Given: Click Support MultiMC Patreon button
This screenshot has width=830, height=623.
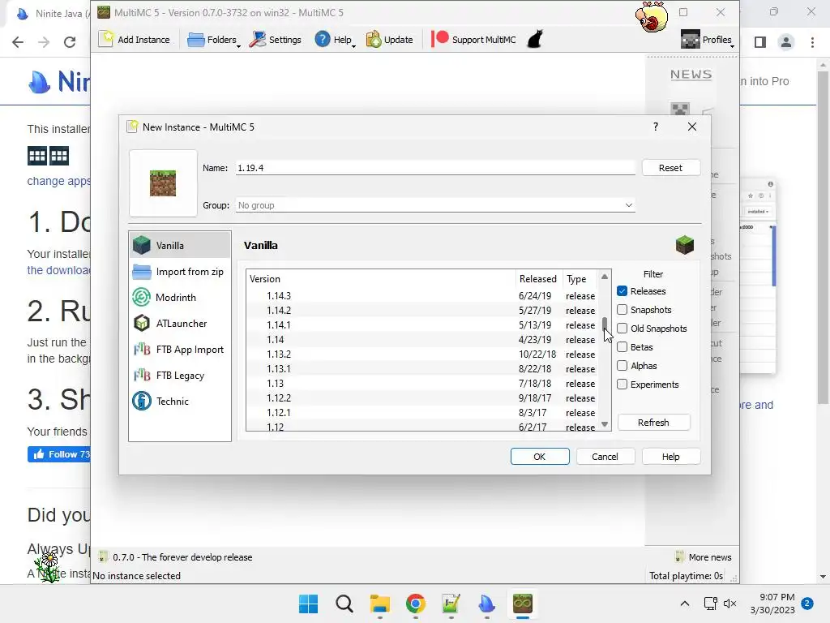Looking at the screenshot, I should 473,39.
